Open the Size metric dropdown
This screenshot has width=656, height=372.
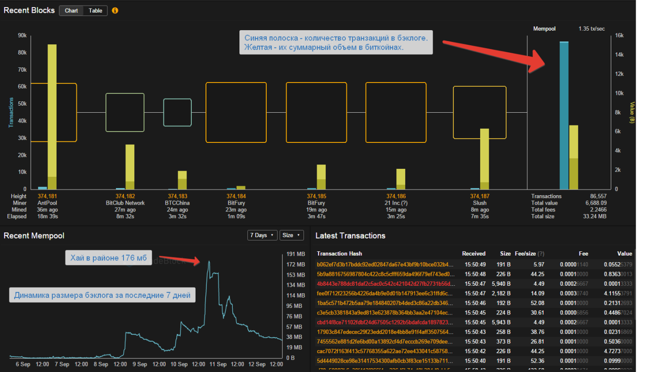click(291, 235)
